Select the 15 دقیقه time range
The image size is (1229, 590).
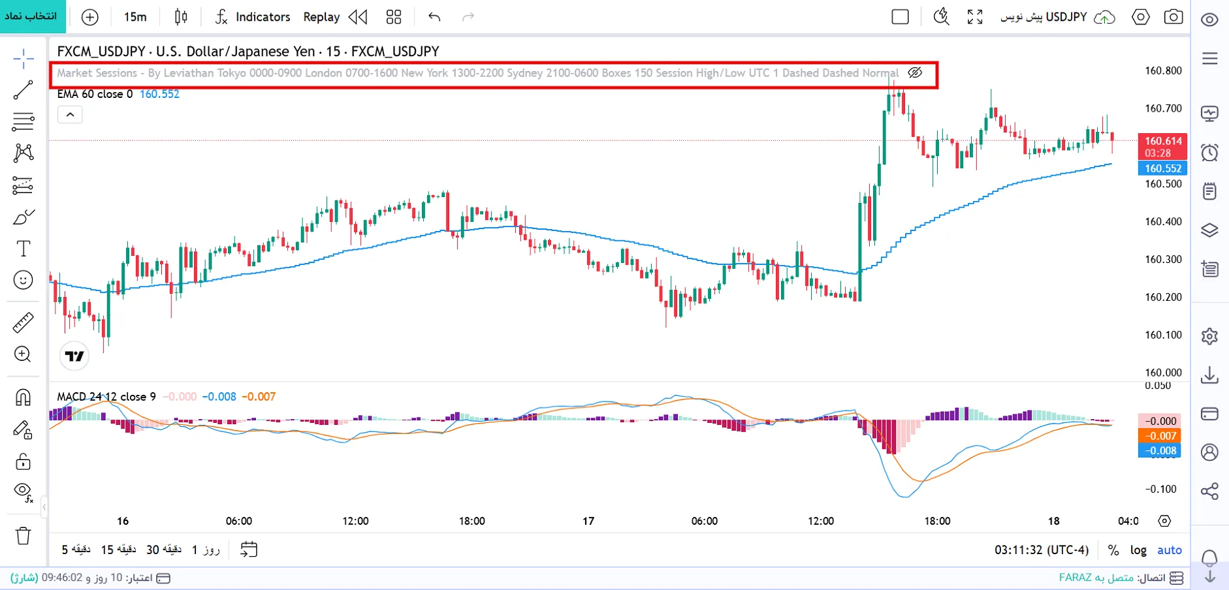[118, 550]
